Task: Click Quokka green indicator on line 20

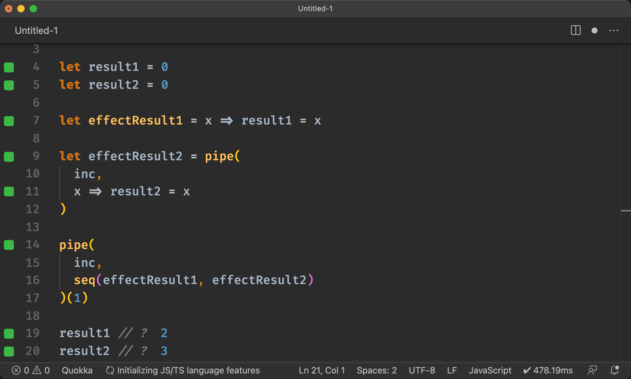Action: (9, 351)
